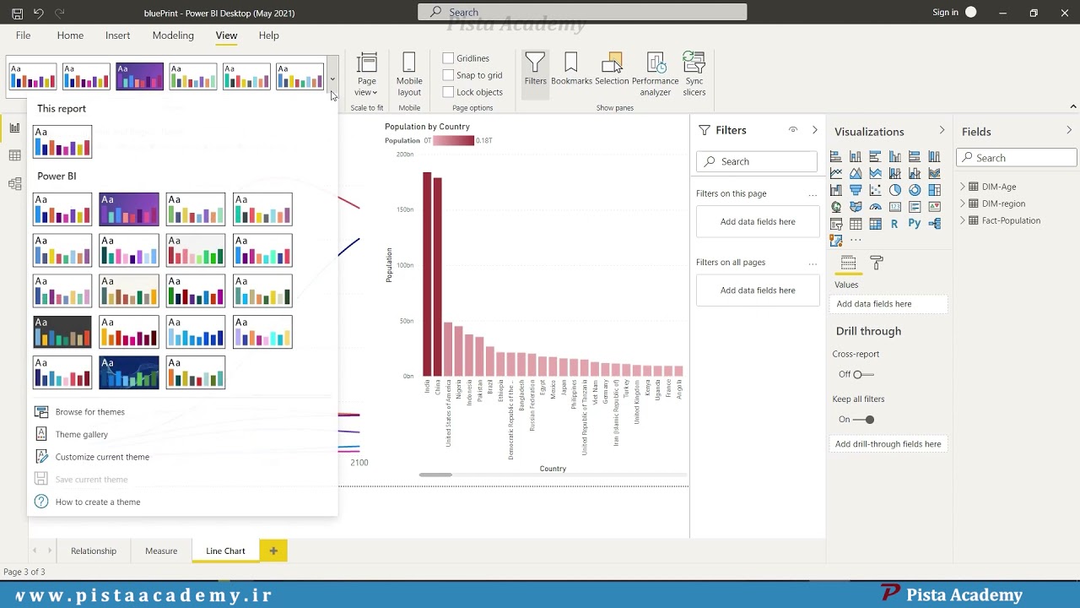The image size is (1080, 608).
Task: Apply the dark black Power BI theme
Action: point(62,332)
